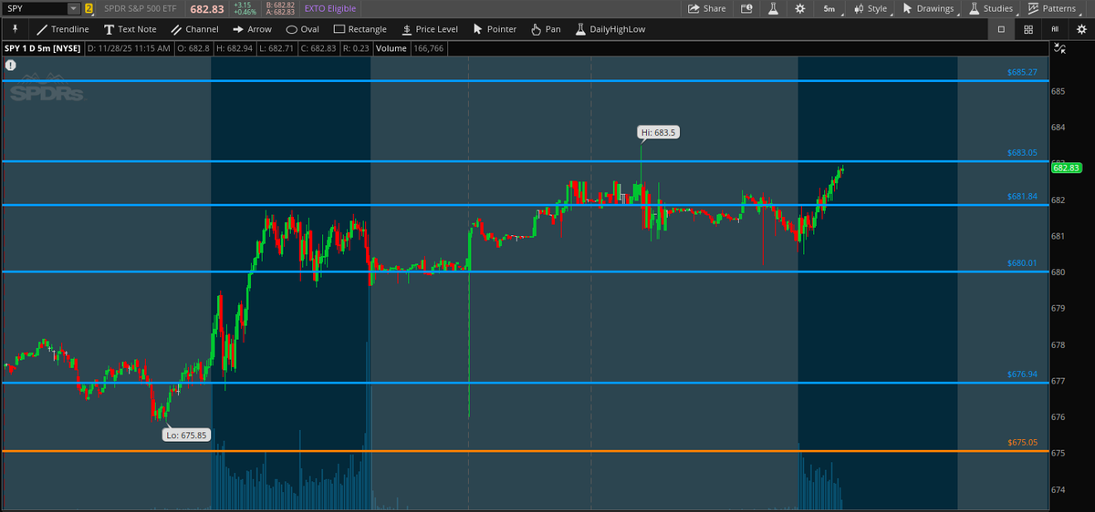Open chart settings gear in top toolbar
The image size is (1095, 512).
pos(800,8)
